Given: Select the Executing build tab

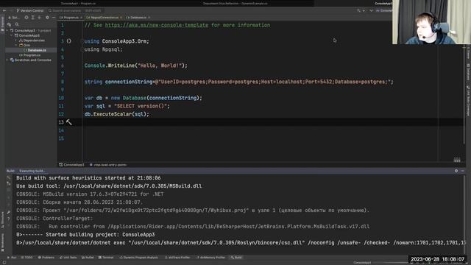Looking at the screenshot, I should (x=32, y=171).
